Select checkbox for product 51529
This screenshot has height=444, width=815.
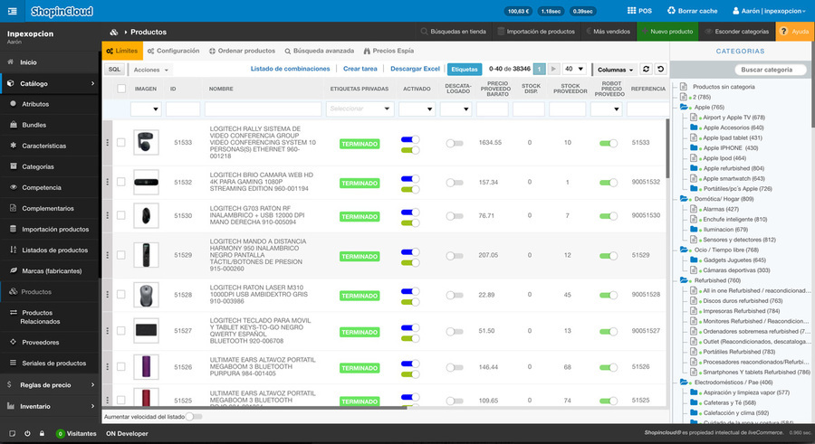tap(121, 255)
